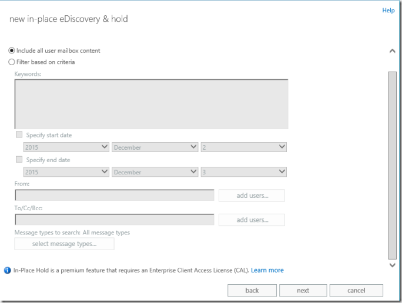
Task: Expand the end date month dropdown
Action: [155, 172]
